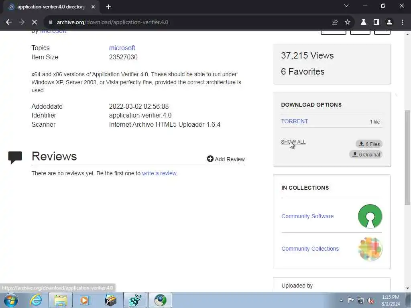The height and width of the screenshot is (308, 411).
Task: Open new browser tab
Action: coord(108,7)
